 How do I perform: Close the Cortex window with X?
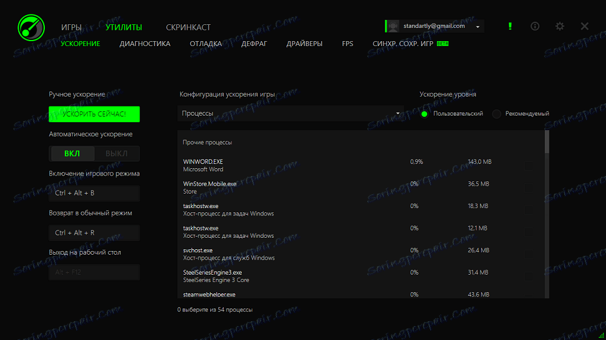click(584, 26)
